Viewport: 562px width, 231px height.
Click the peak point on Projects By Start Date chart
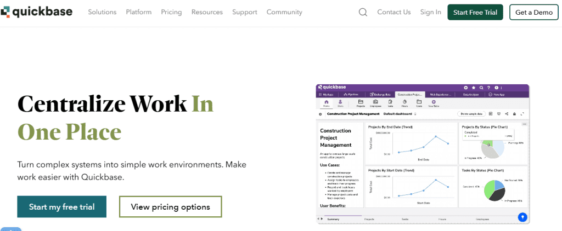coord(436,180)
